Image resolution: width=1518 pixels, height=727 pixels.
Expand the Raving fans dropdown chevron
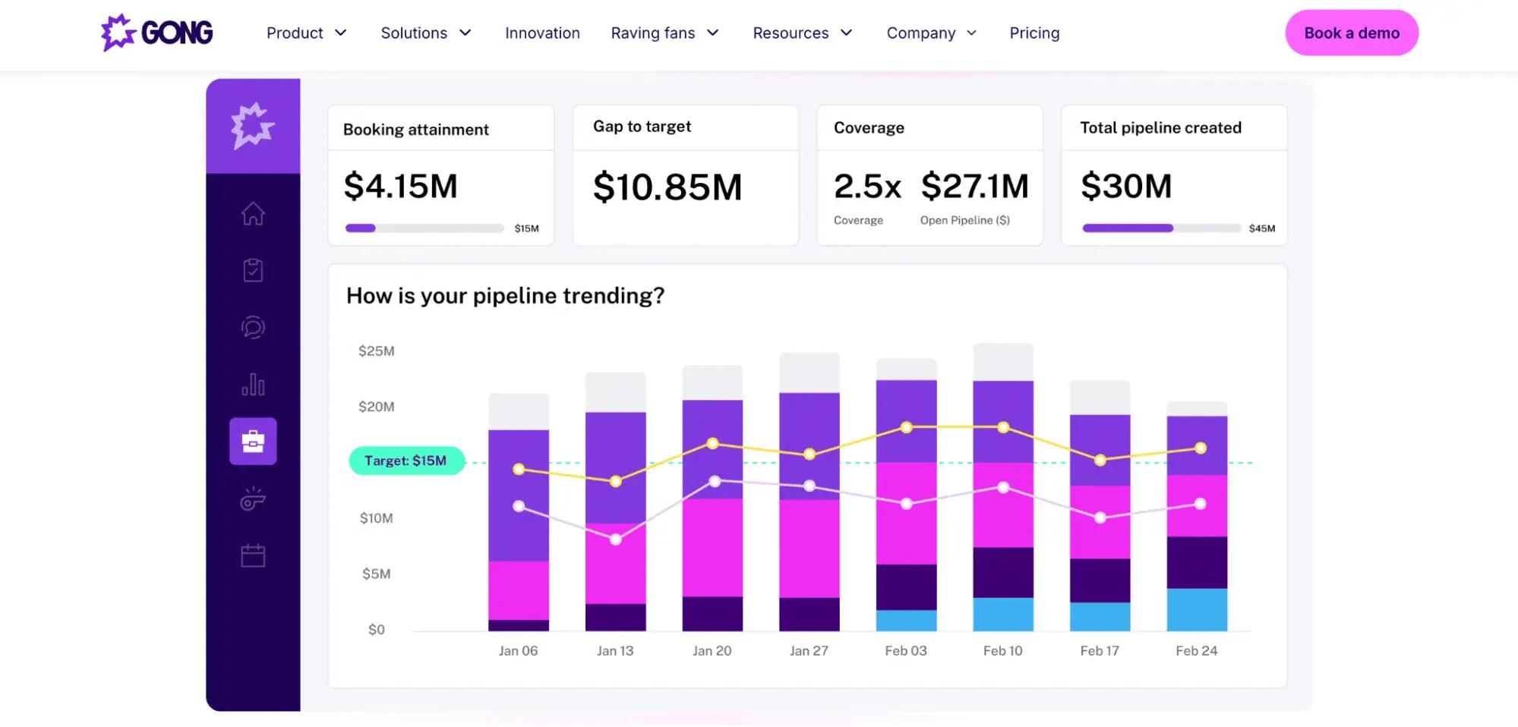coord(713,33)
